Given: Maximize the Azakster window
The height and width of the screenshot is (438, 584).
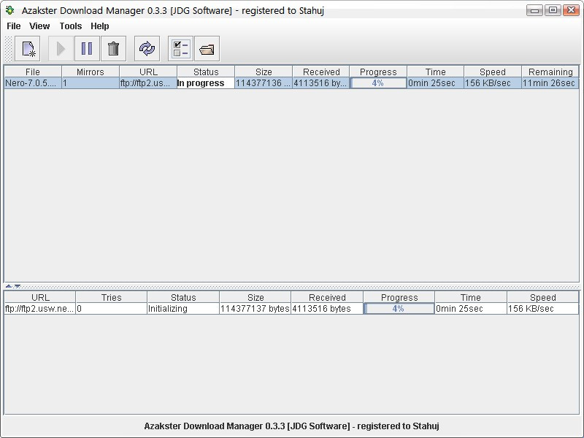Looking at the screenshot, I should point(553,10).
